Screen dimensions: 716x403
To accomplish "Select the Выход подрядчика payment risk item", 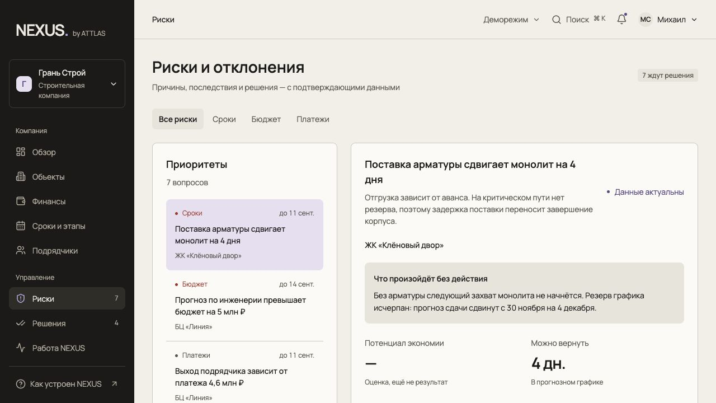I will point(244,376).
